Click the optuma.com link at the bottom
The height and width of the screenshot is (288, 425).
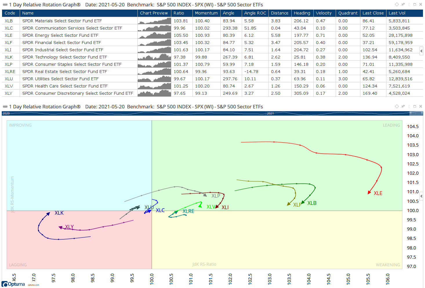click(33, 285)
